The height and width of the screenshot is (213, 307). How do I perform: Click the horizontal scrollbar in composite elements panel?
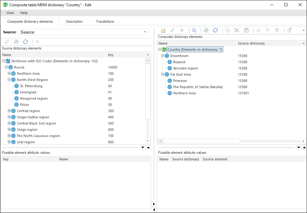(x=201, y=141)
